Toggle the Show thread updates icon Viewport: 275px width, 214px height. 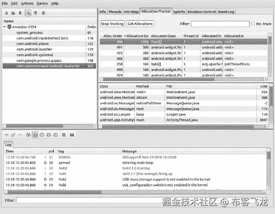pos(28,13)
